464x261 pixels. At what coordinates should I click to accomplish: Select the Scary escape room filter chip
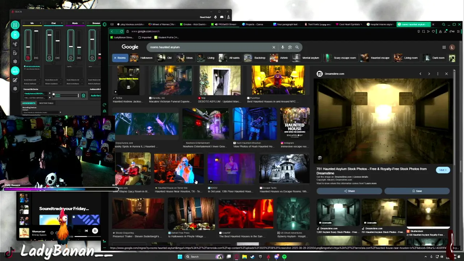coord(341,58)
